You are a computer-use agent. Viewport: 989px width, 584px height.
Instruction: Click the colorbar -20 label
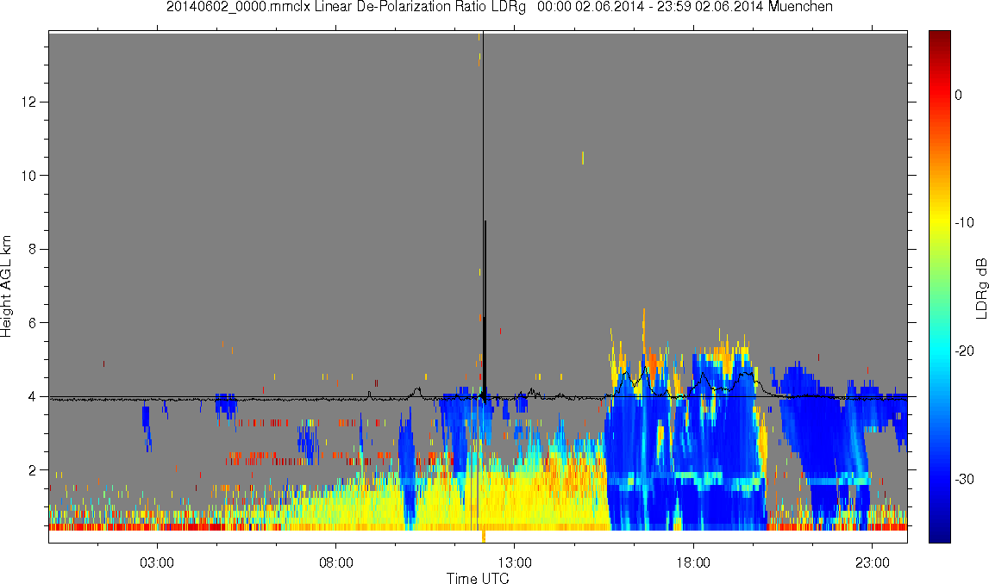964,351
